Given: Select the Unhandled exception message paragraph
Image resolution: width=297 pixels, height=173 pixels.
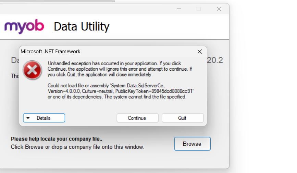Looking at the screenshot, I should coord(120,69).
